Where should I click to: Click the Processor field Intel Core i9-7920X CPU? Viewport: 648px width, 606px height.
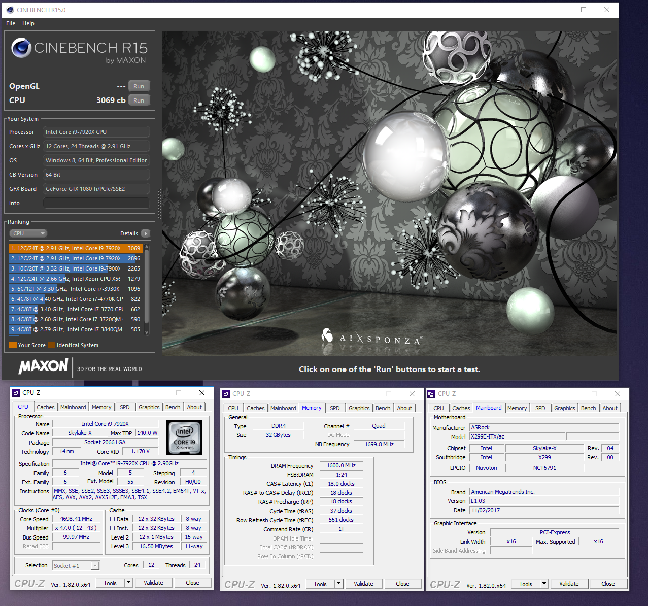click(x=96, y=132)
